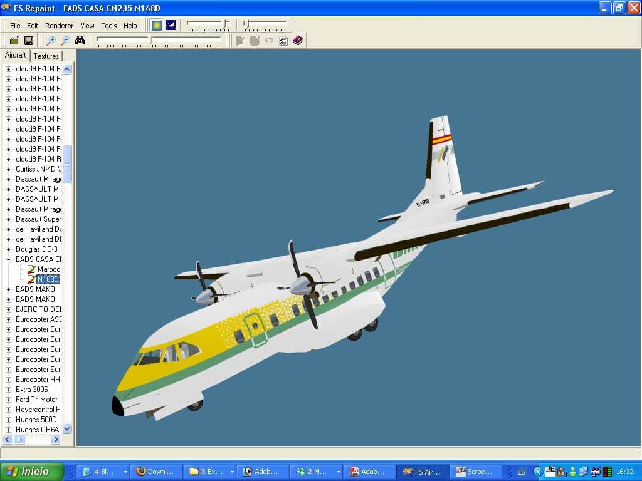Select the Zoom Out magnifier tool

(x=65, y=39)
